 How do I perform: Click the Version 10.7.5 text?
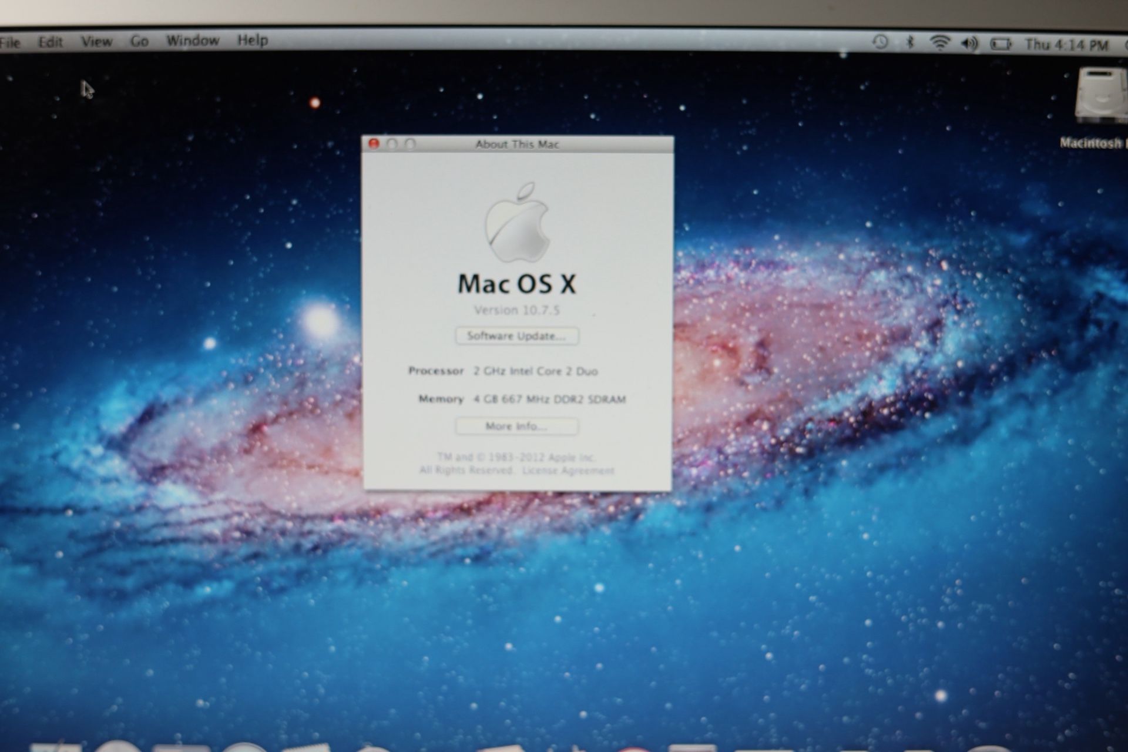coord(517,310)
